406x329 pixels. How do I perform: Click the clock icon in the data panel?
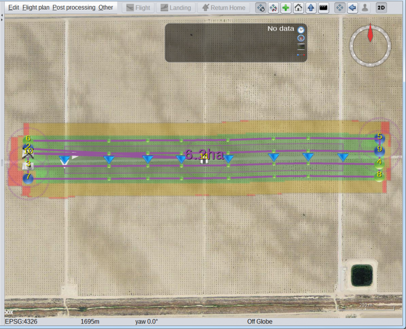pyautogui.click(x=301, y=30)
